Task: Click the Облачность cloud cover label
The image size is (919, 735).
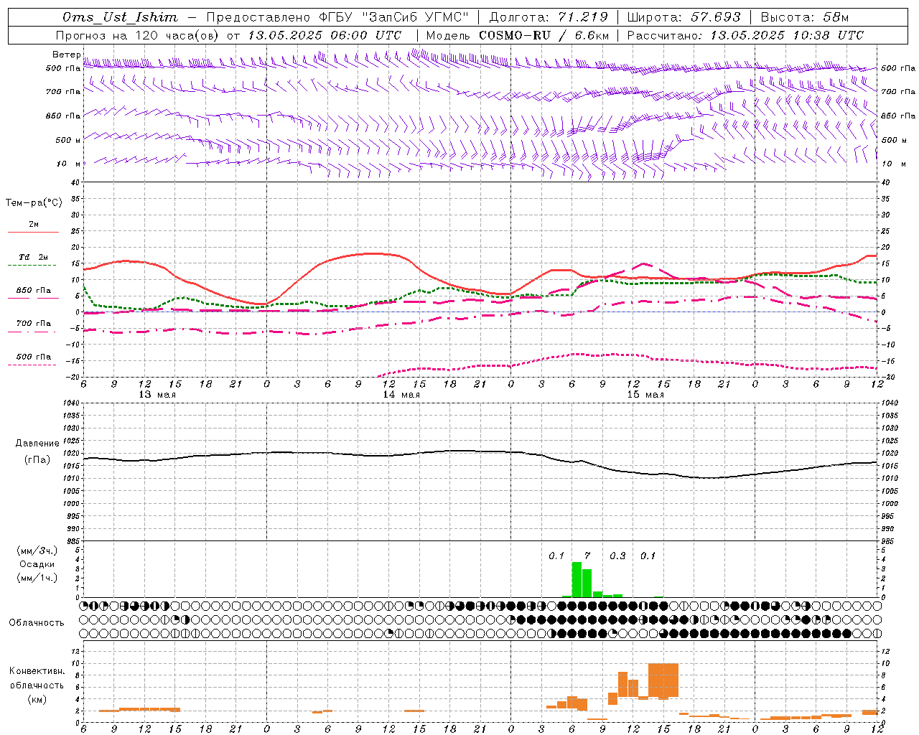Action: 37,622
